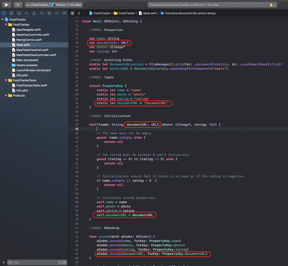Open Assets.xcassets catalog
This screenshot has width=288, height=266.
tap(27, 65)
